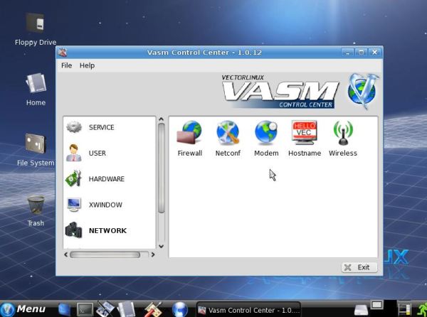Click the horizontal scrollbar thumb under categories
The height and width of the screenshot is (317, 427).
tap(105, 254)
